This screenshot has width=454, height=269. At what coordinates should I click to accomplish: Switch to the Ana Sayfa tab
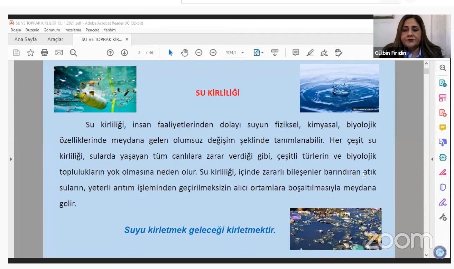click(x=26, y=39)
